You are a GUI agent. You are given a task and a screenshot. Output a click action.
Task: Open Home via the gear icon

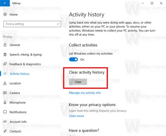coord(5,14)
